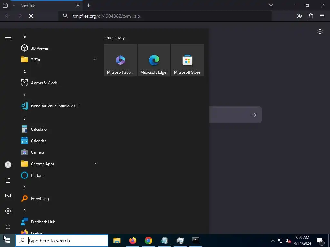Open the user account icon in Start
Screen dimensions: 330x247
[8, 165]
